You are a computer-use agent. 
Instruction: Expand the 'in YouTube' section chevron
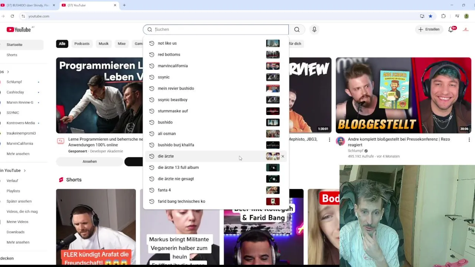pyautogui.click(x=24, y=171)
